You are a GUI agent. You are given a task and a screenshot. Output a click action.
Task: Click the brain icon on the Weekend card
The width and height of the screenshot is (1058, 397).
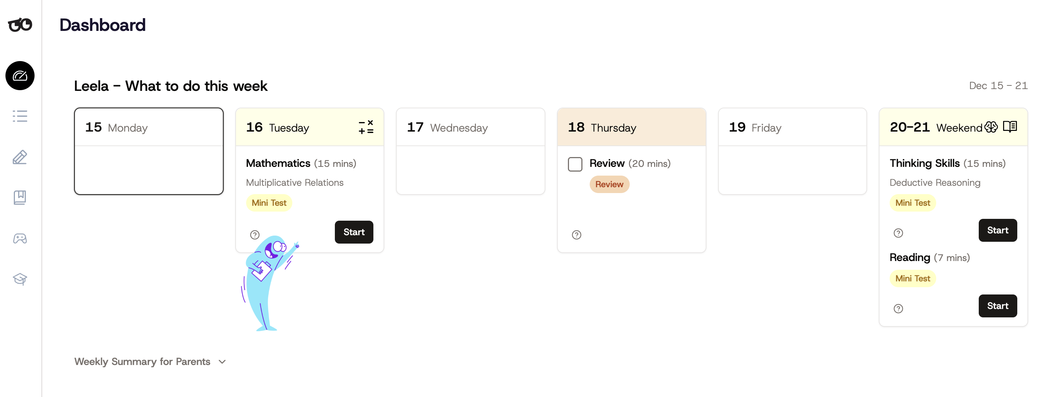pos(991,127)
